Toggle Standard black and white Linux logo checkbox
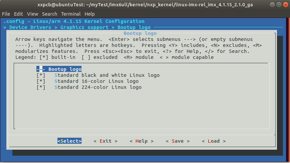 [41, 75]
